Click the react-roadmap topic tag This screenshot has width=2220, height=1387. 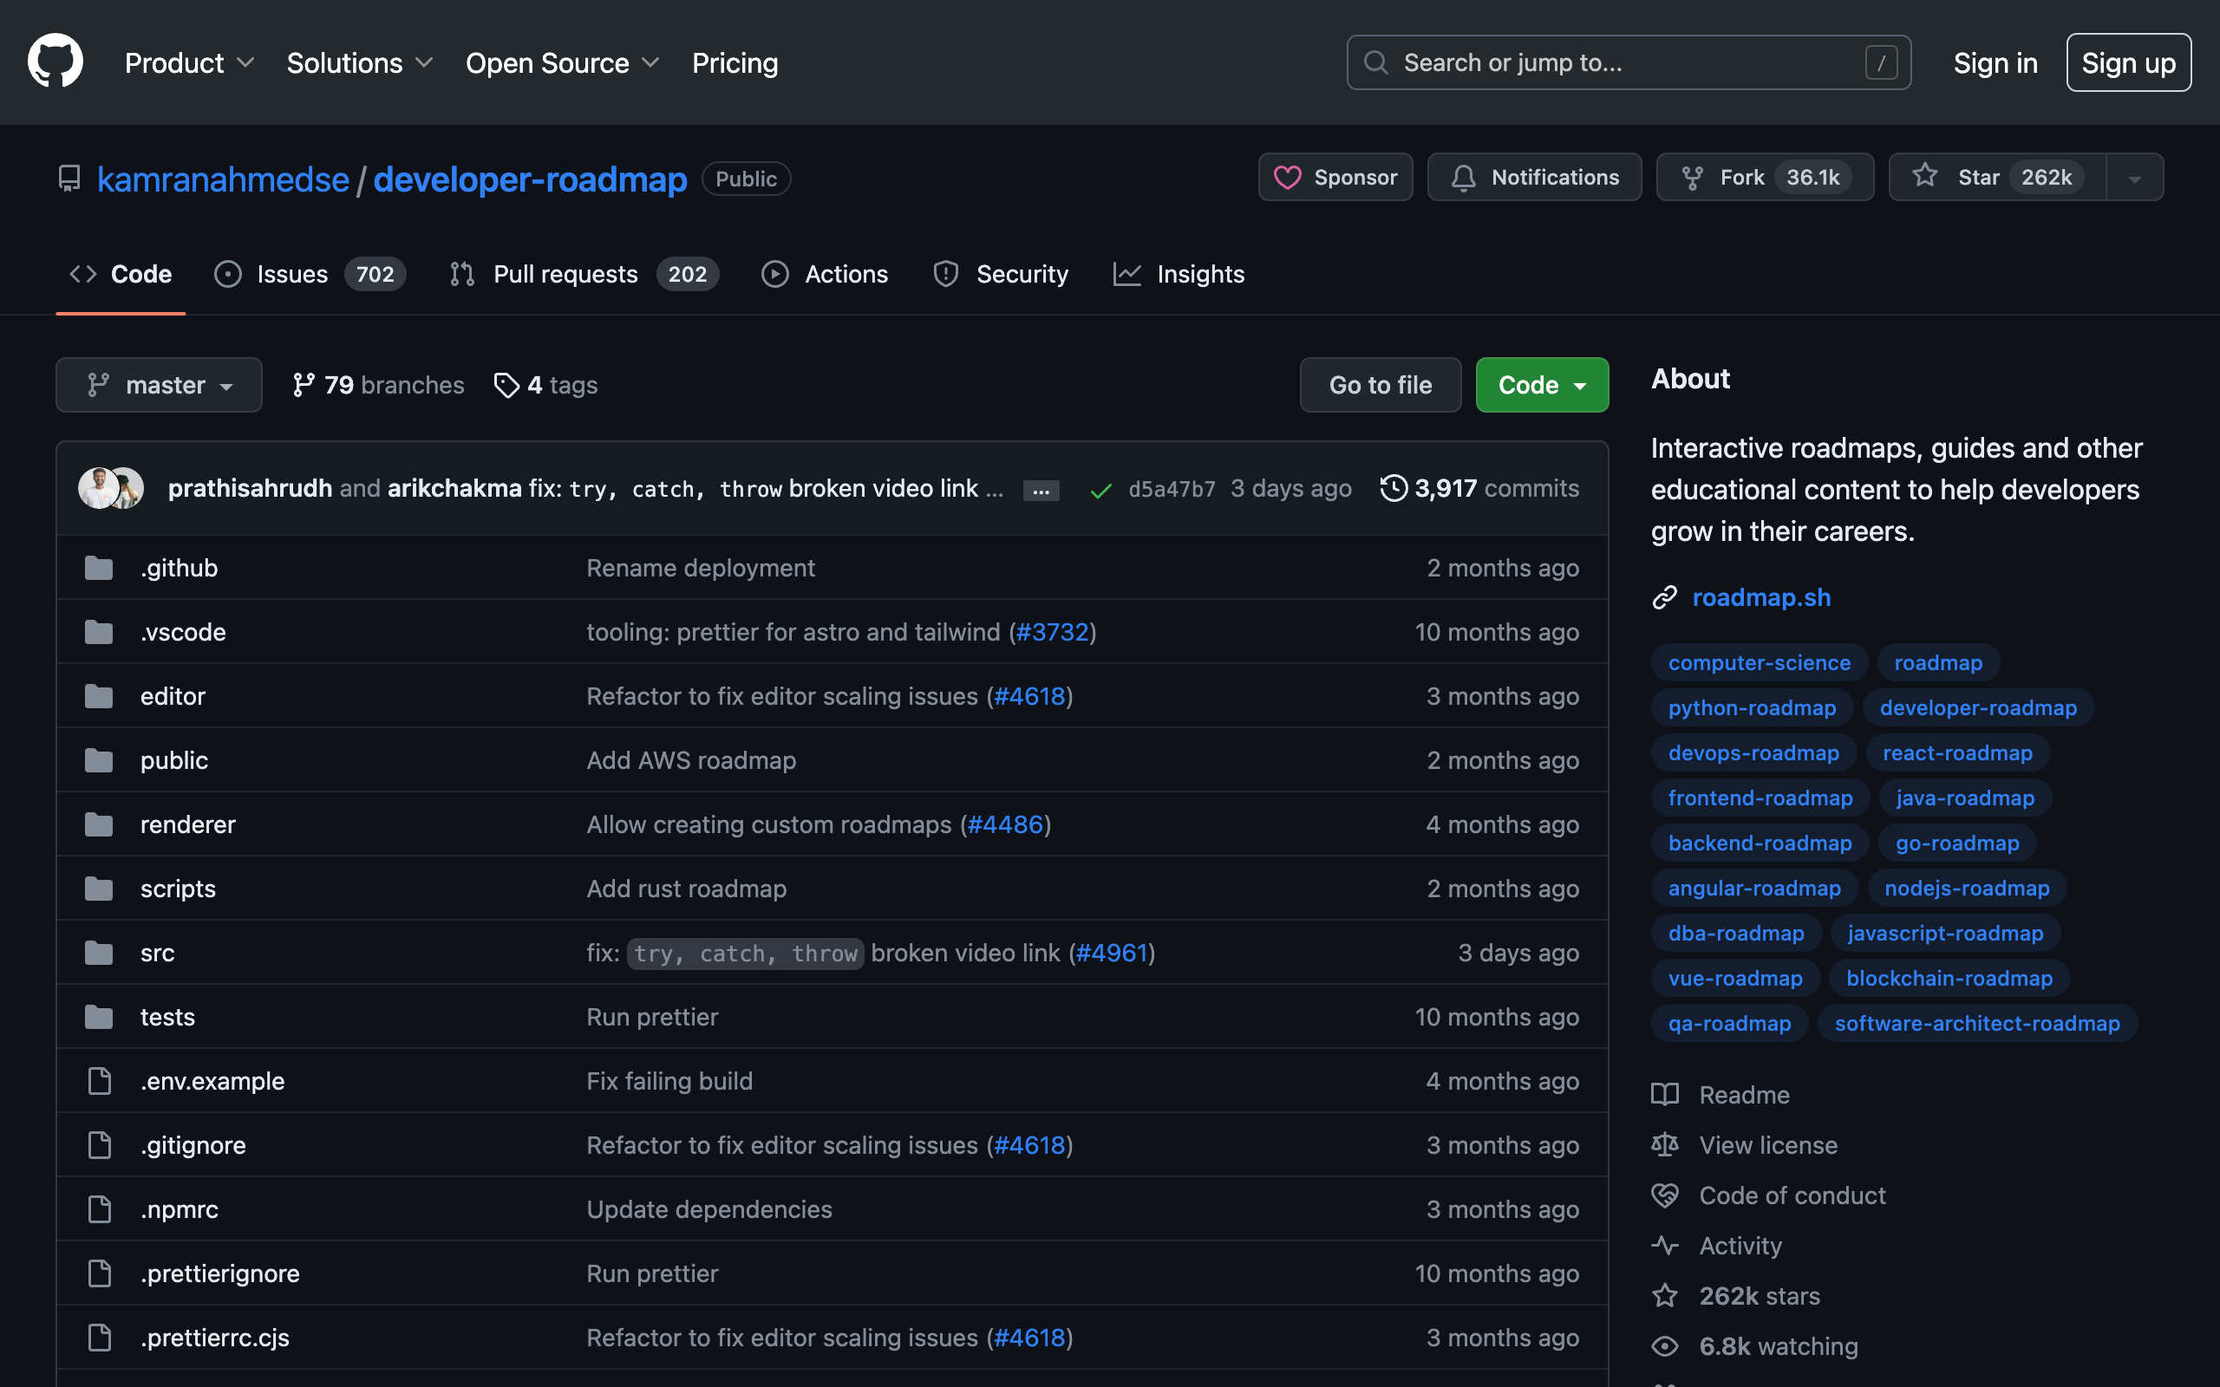tap(1956, 752)
